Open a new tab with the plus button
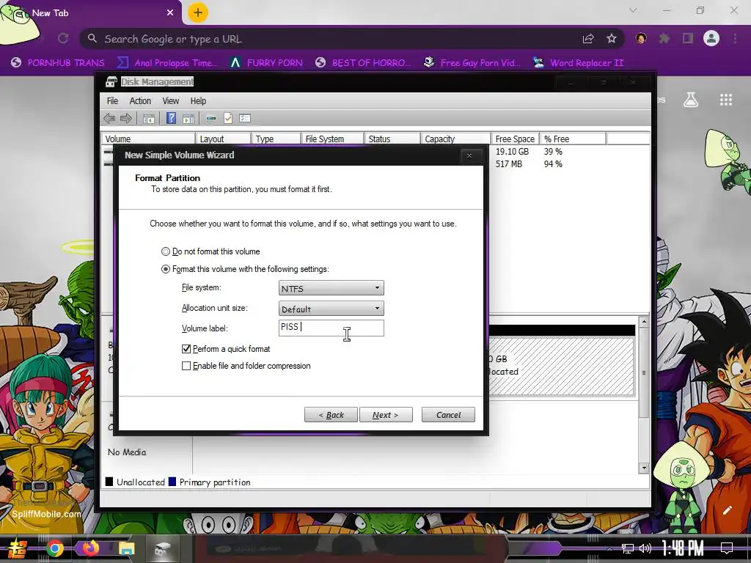This screenshot has height=563, width=751. (198, 12)
